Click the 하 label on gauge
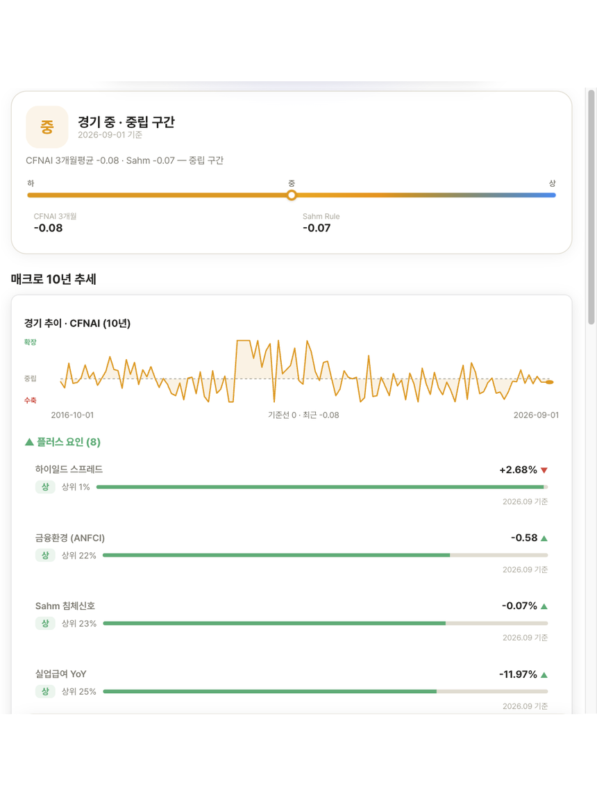Viewport: 597px width, 796px height. (x=31, y=183)
